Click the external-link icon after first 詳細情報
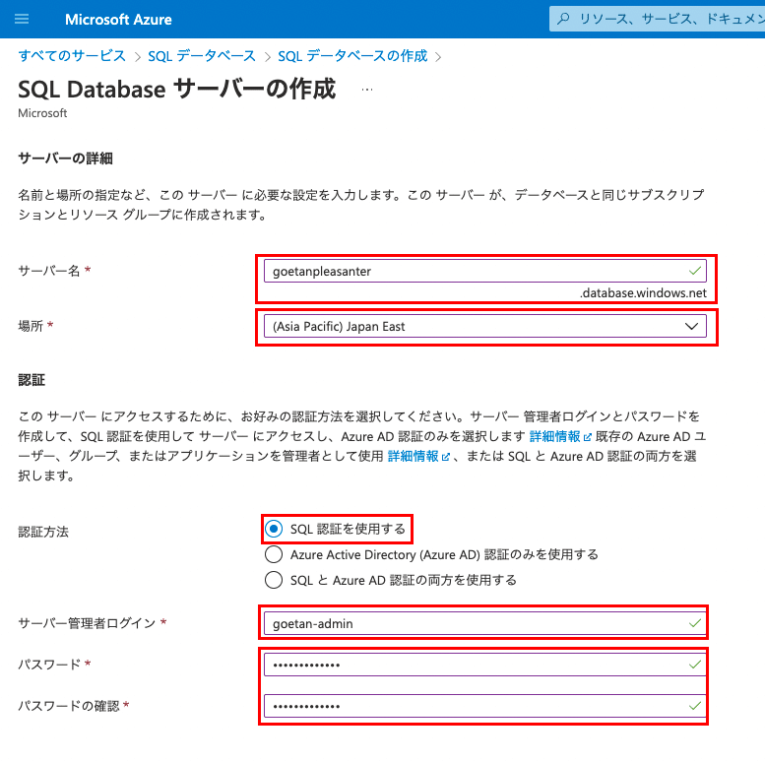The height and width of the screenshot is (762, 765). click(x=588, y=437)
